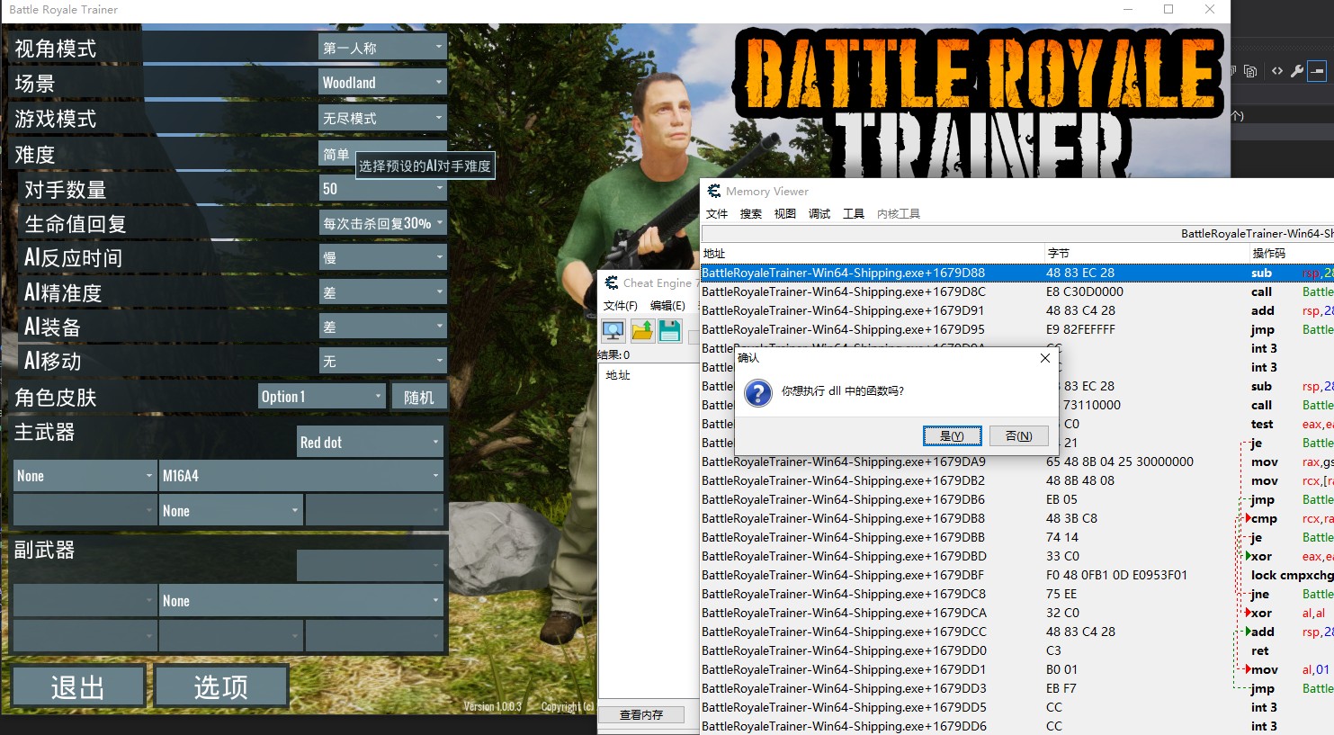The image size is (1334, 735).
Task: Select disassembly row at address +1679DB2
Action: (x=1017, y=480)
